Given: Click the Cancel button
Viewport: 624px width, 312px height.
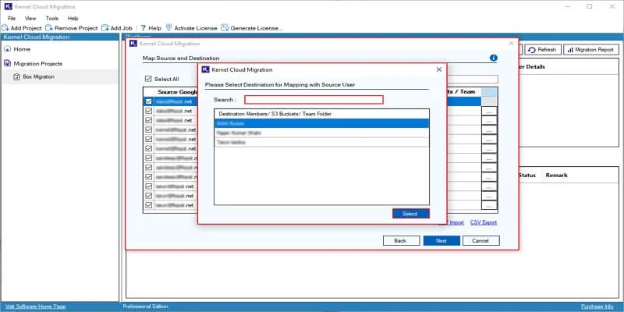Looking at the screenshot, I should (480, 241).
